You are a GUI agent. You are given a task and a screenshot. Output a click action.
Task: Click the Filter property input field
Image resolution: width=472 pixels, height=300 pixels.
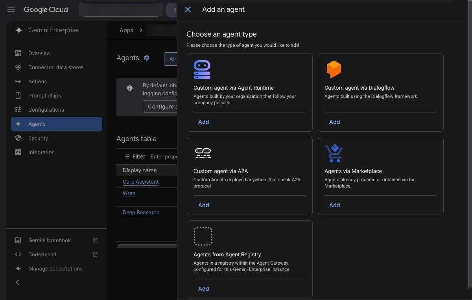tap(164, 156)
